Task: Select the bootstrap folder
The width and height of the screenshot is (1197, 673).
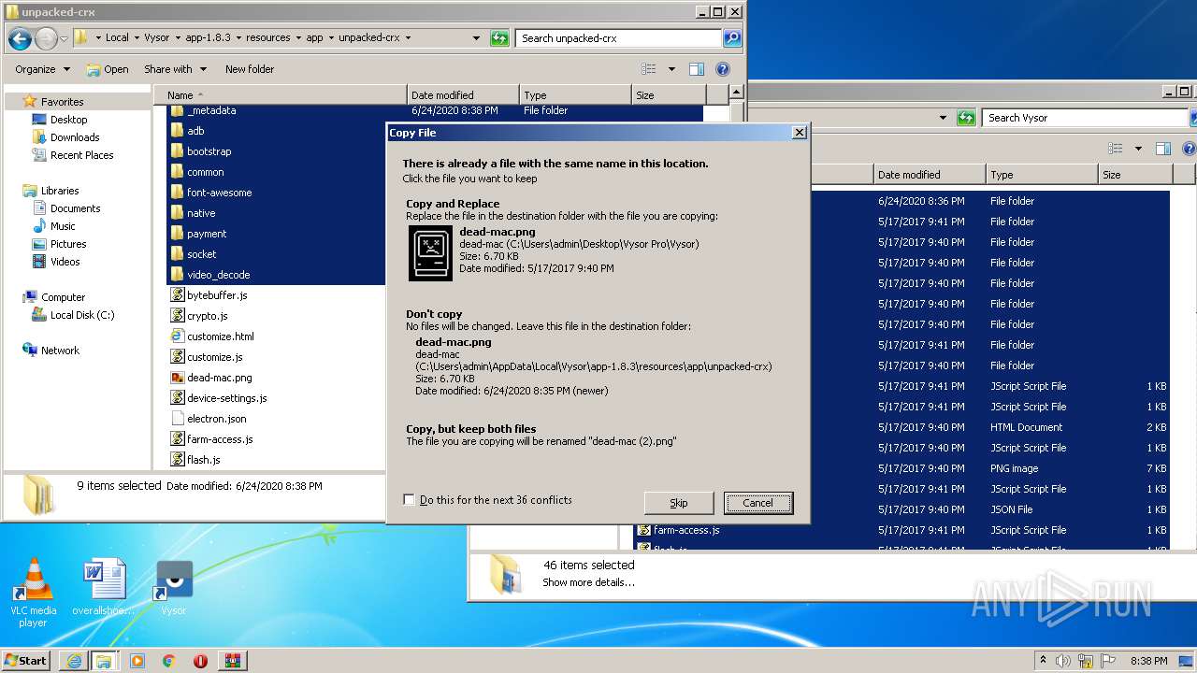Action: 209,151
